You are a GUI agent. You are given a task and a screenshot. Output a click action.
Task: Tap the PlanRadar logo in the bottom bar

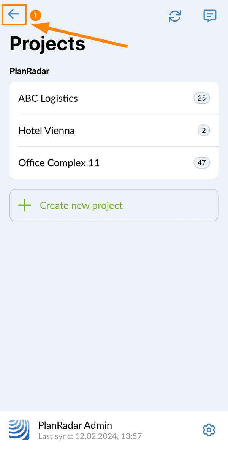click(x=18, y=430)
